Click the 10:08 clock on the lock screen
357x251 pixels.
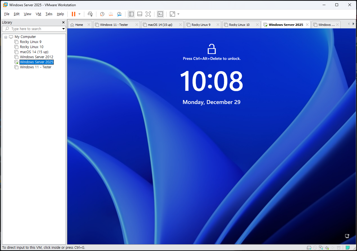(211, 82)
